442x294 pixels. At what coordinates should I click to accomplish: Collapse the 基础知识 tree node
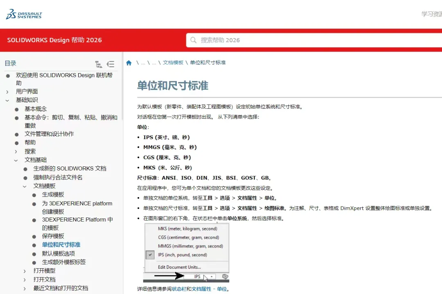pos(7,100)
